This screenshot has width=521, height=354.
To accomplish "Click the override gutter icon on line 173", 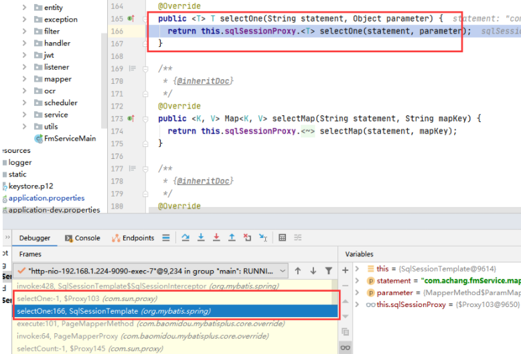I will [x=131, y=119].
